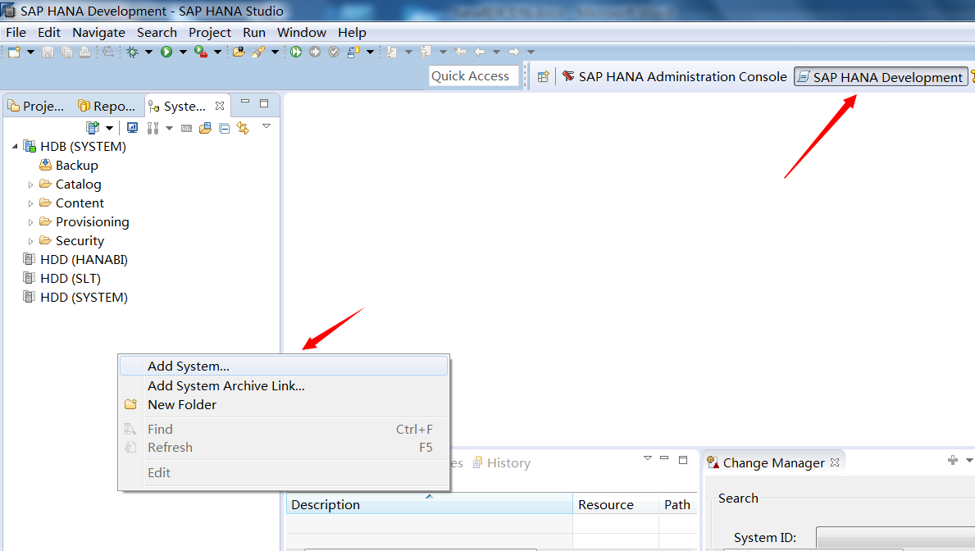This screenshot has height=551, width=975.
Task: Open the Systems view menu arrow
Action: (x=267, y=127)
